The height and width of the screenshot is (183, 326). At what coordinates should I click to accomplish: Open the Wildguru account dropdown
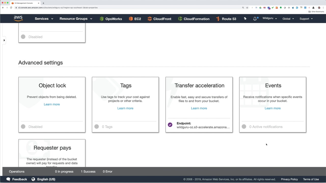click(x=269, y=18)
